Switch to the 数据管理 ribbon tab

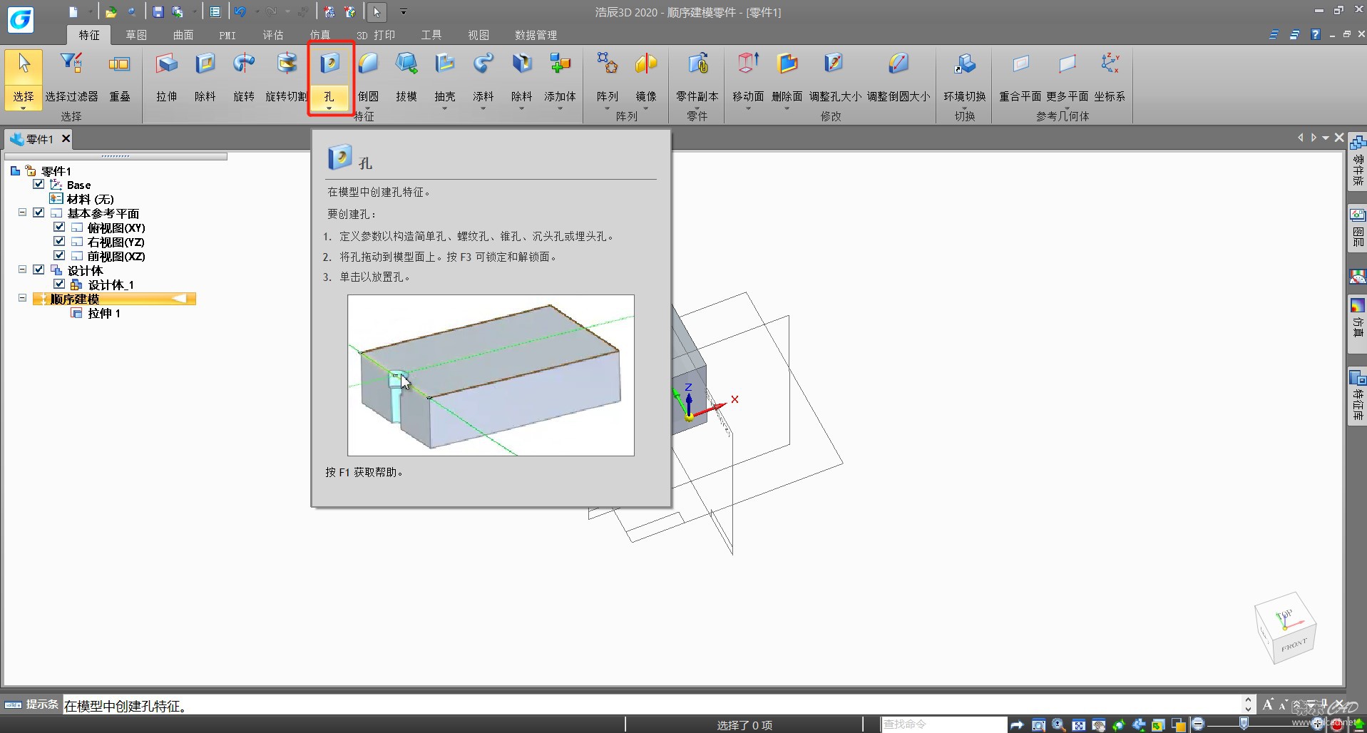536,35
